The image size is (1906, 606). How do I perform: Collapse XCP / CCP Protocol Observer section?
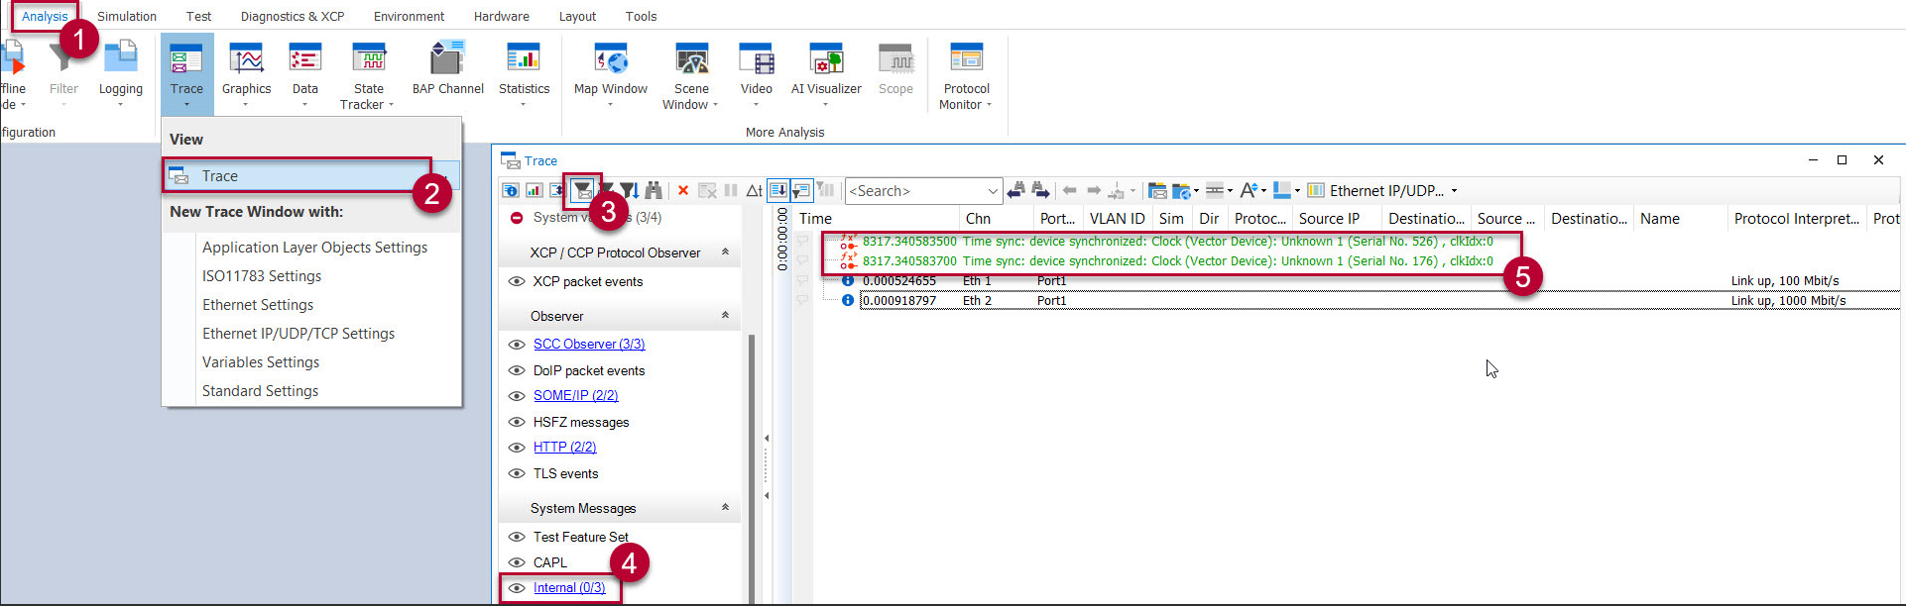(725, 252)
